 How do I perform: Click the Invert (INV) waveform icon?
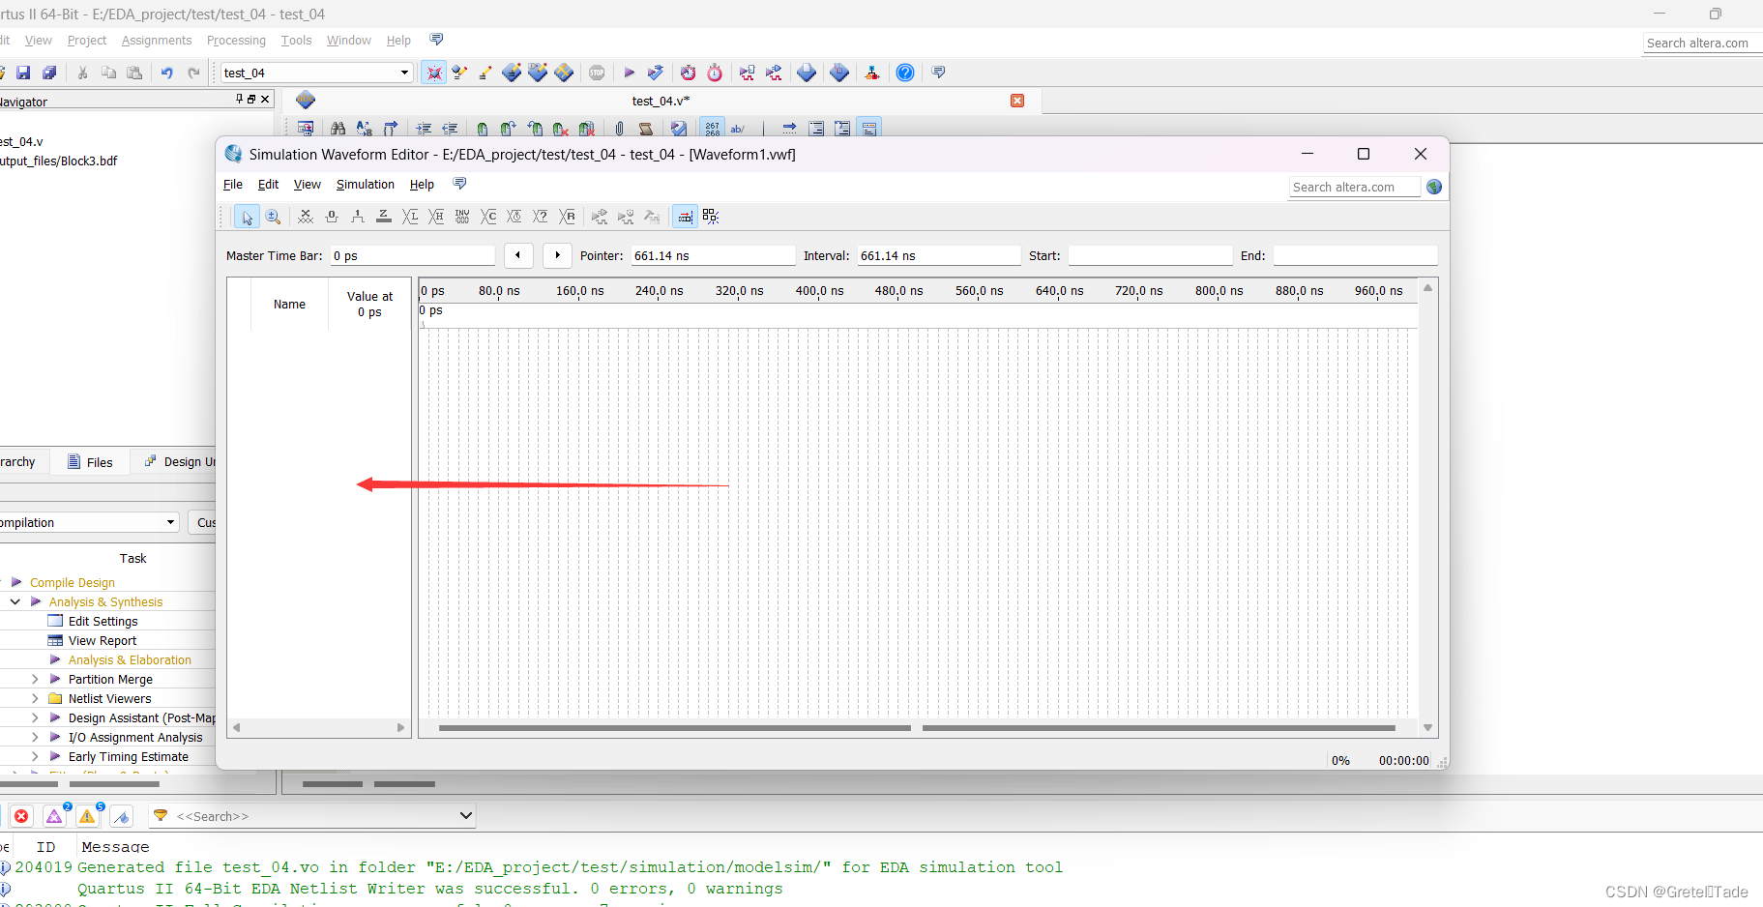(462, 217)
